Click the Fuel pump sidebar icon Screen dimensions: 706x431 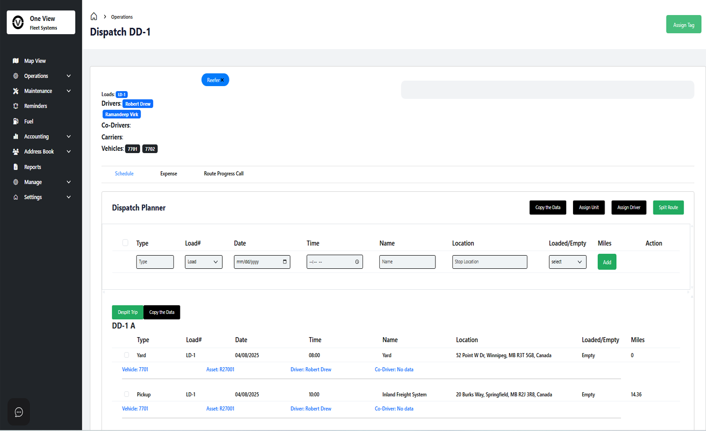(16, 122)
